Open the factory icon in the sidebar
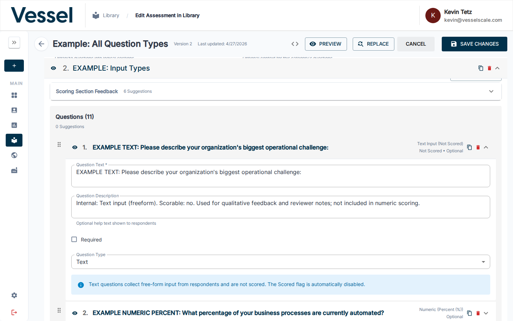The image size is (513, 321). click(x=14, y=170)
